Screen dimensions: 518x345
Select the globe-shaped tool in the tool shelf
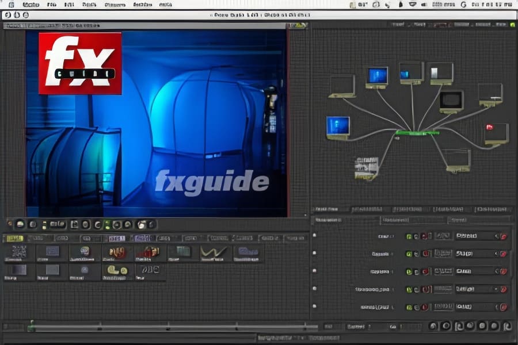(x=85, y=252)
